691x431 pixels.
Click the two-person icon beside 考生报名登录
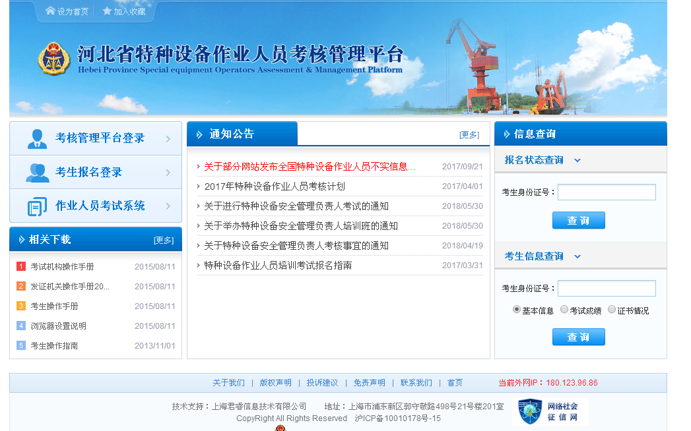[37, 173]
